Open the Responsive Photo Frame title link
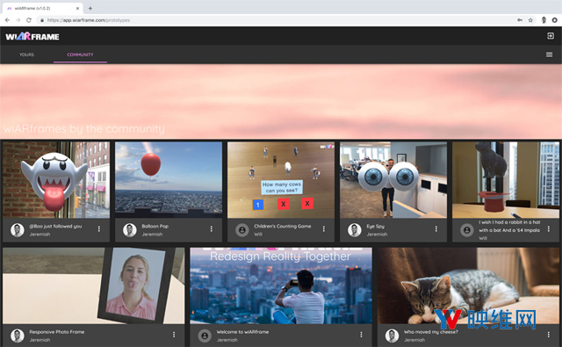The image size is (562, 347). click(56, 332)
